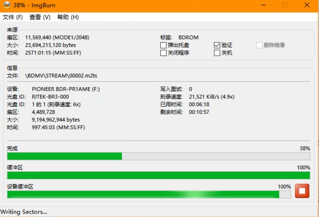Enable the 关机 checkbox
319x217 pixels.
coord(217,53)
